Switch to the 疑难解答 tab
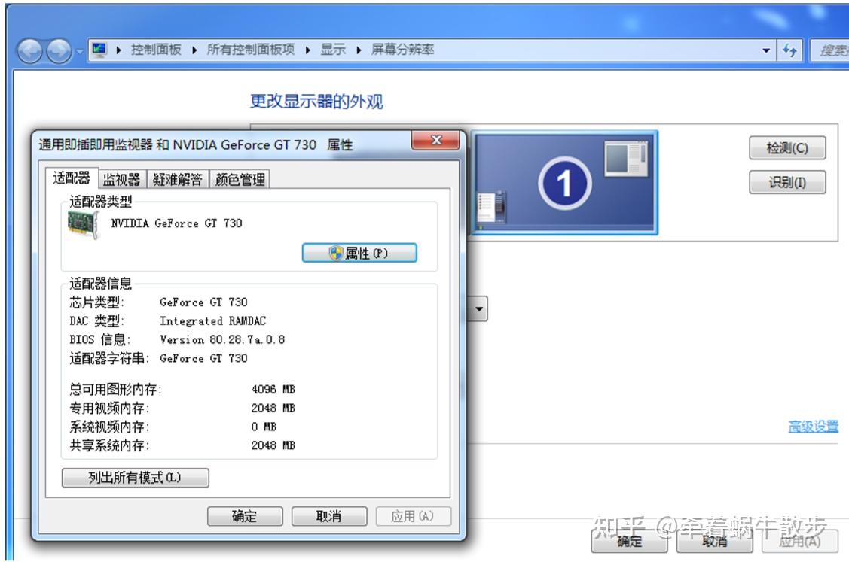 (178, 179)
